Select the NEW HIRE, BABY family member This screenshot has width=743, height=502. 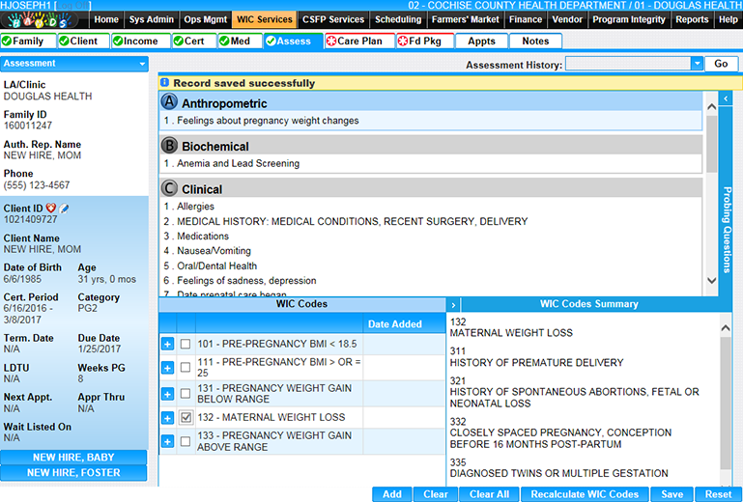tap(74, 458)
